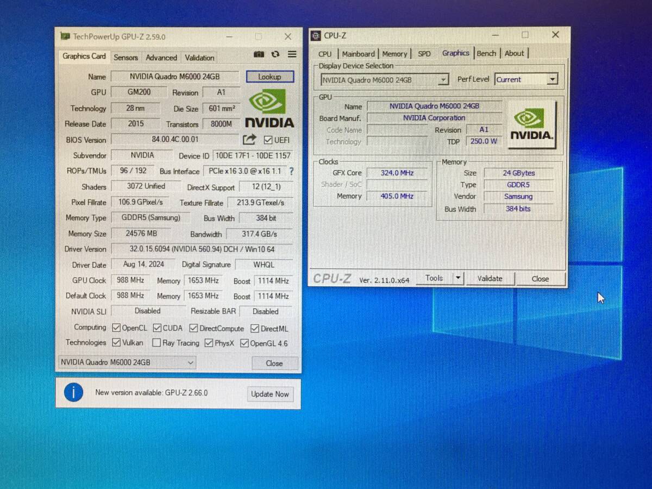Click the Bus Interface question mark
Viewport: 652px width, 489px height.
coord(291,171)
